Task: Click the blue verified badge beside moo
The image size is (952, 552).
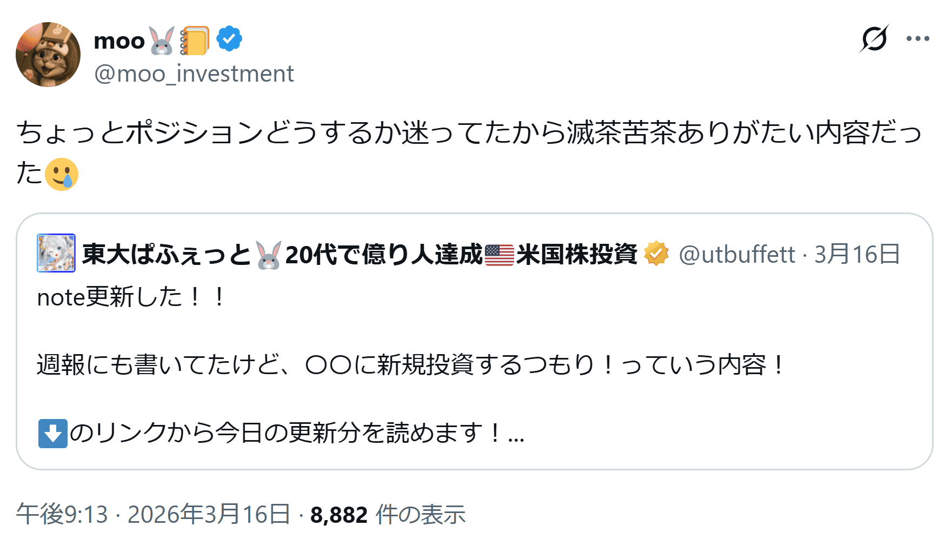Action: pos(229,39)
